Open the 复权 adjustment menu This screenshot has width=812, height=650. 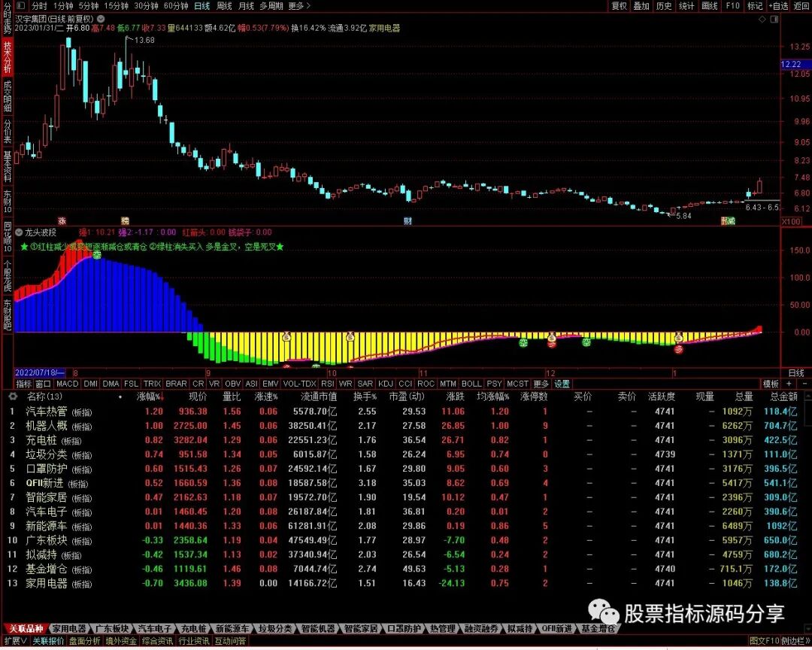pyautogui.click(x=620, y=6)
